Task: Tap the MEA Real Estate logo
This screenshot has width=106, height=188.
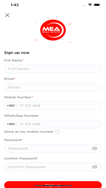Action: (x=53, y=30)
